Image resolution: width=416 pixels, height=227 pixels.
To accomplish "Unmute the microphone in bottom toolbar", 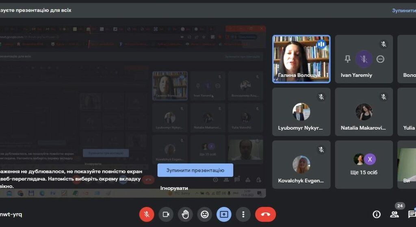I will 146,214.
